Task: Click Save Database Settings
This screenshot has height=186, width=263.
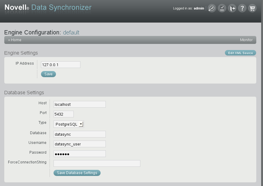Action: coord(77,173)
